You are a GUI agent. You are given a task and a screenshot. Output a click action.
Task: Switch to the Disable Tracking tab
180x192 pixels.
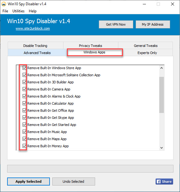coord(35,46)
